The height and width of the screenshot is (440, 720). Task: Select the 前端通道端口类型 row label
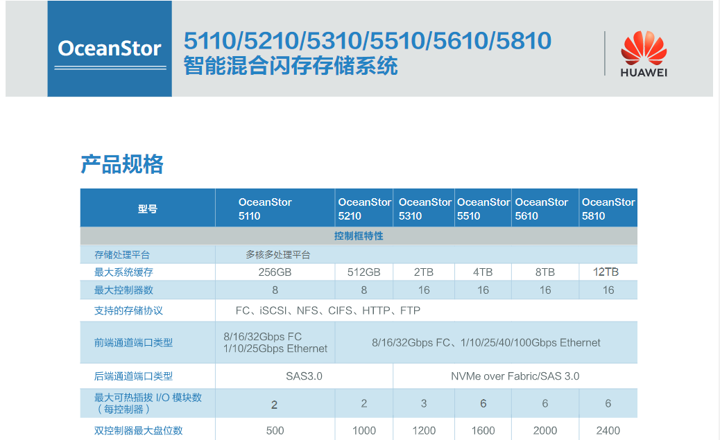pyautogui.click(x=133, y=342)
